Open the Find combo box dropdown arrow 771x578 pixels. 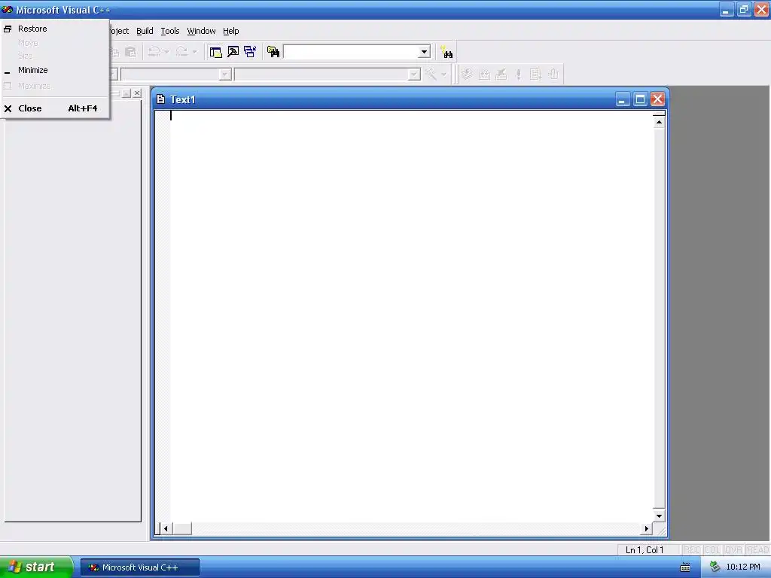pos(424,52)
